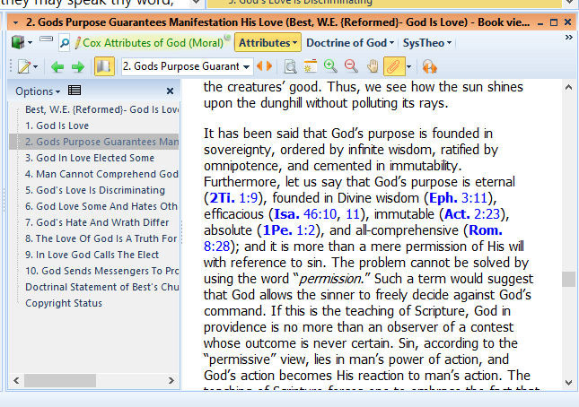Image resolution: width=579 pixels, height=407 pixels.
Task: Select chapter 3. God In Love Elected Some
Action: tap(90, 158)
